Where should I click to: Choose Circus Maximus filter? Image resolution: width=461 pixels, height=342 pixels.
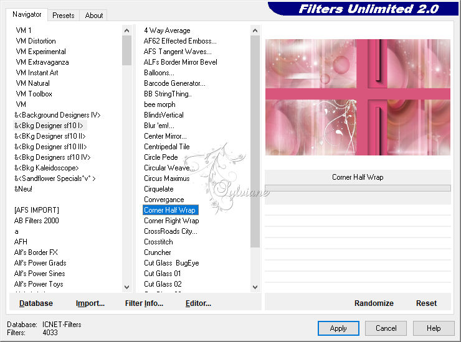tap(167, 178)
